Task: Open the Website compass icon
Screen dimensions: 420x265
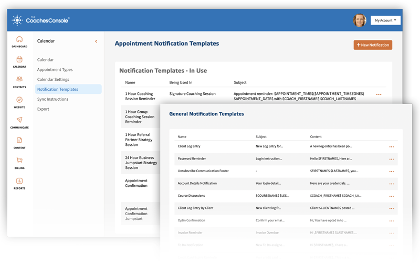Action: pyautogui.click(x=19, y=100)
